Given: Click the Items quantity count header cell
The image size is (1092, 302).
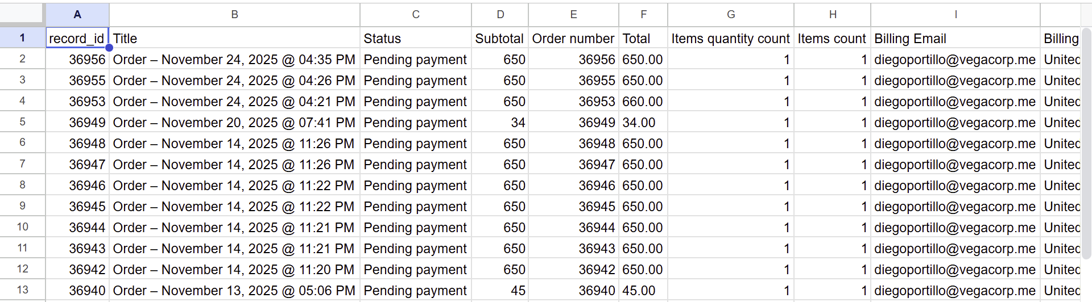Looking at the screenshot, I should (730, 39).
